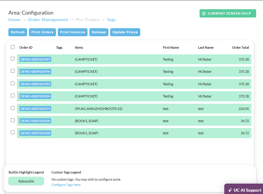
Task: Refresh the pre-orders list
Action: (18, 32)
